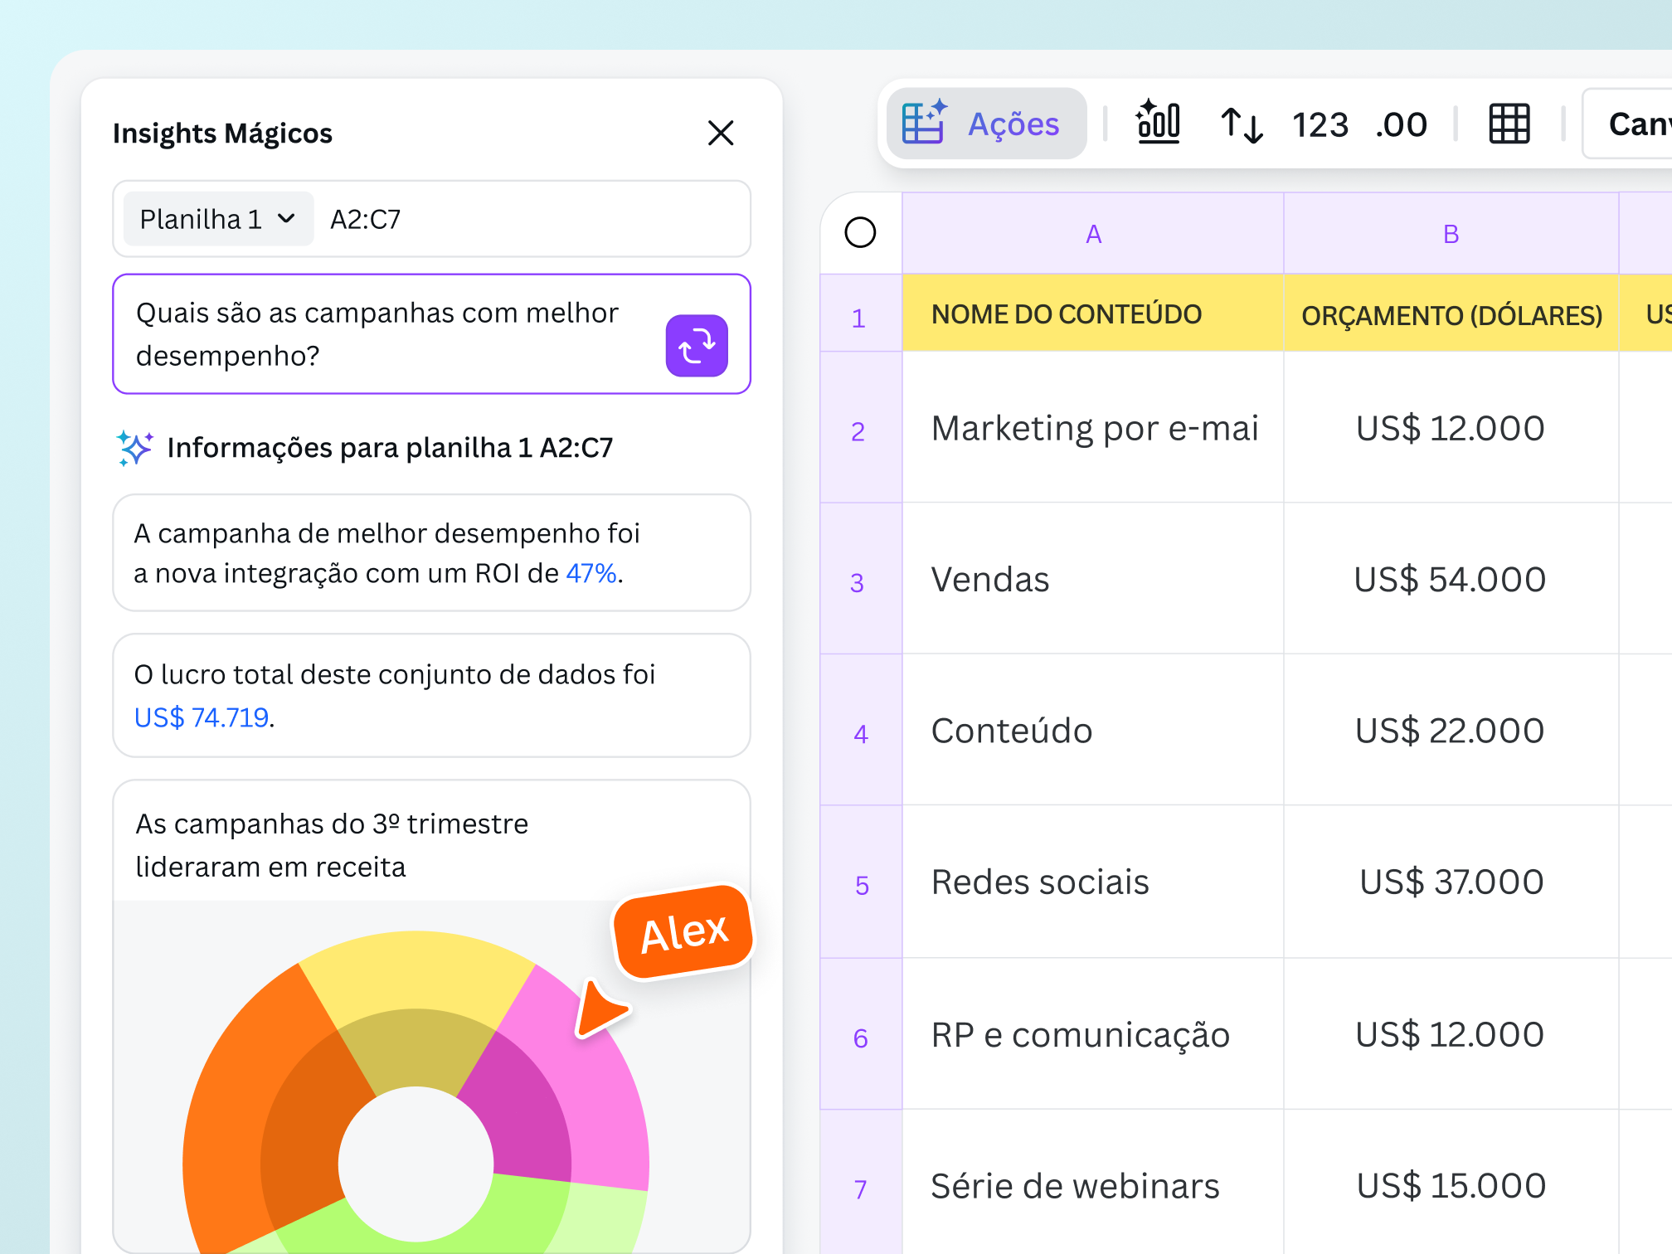Click the ORÇAMENTO (DÓLARES) header cell
Viewport: 1672px width, 1254px height.
[1451, 313]
